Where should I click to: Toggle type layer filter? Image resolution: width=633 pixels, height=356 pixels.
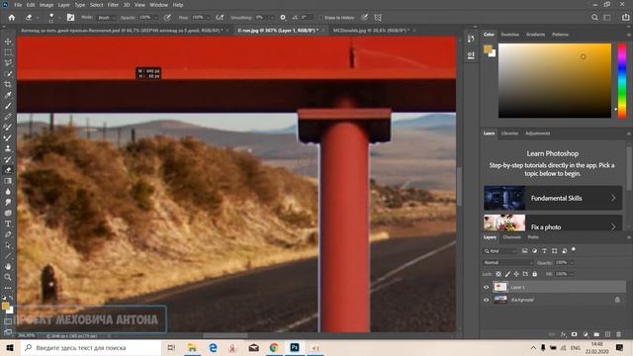(x=544, y=251)
